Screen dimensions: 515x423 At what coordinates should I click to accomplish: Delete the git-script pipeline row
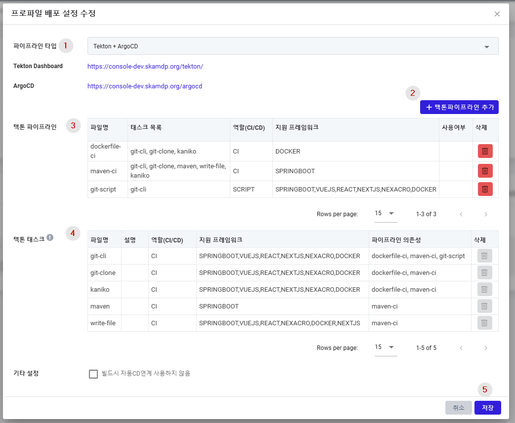485,189
